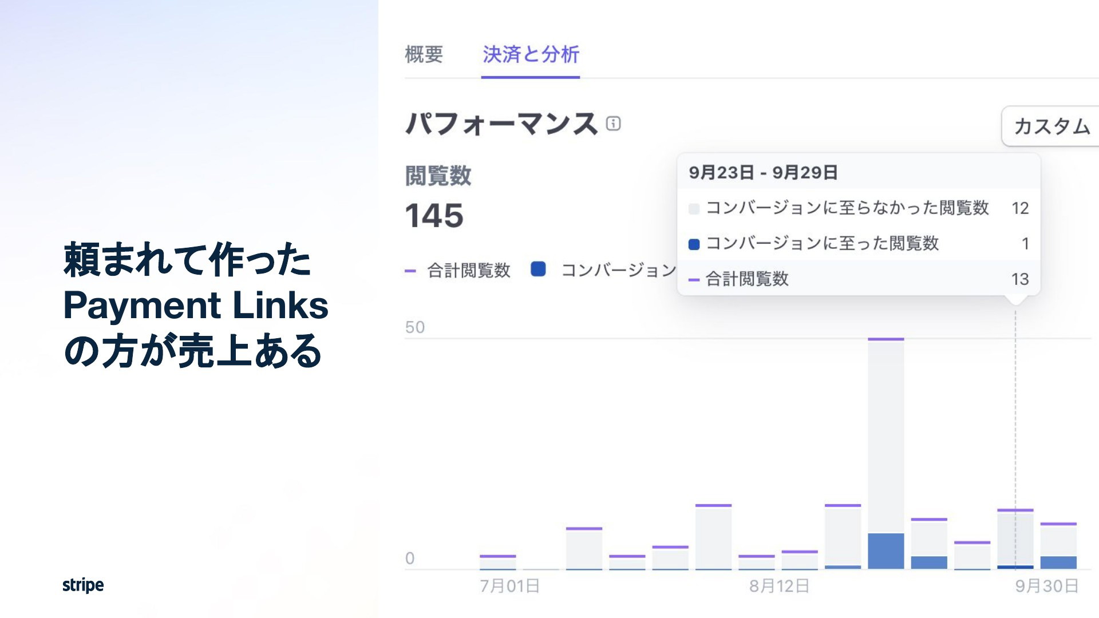The image size is (1099, 618).
Task: Click the first bar near 7月01日
Action: click(x=497, y=562)
